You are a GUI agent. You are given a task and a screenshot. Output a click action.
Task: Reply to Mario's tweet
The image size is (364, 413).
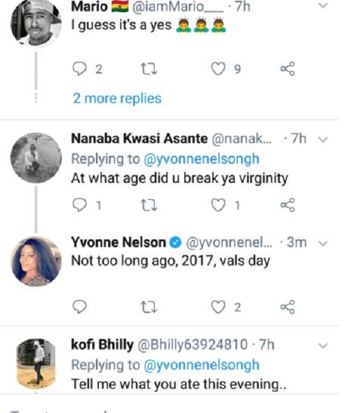pos(79,69)
